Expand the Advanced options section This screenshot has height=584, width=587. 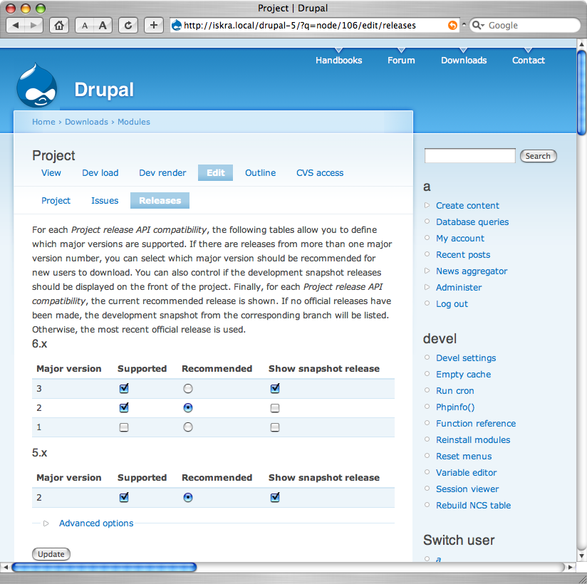tap(96, 523)
